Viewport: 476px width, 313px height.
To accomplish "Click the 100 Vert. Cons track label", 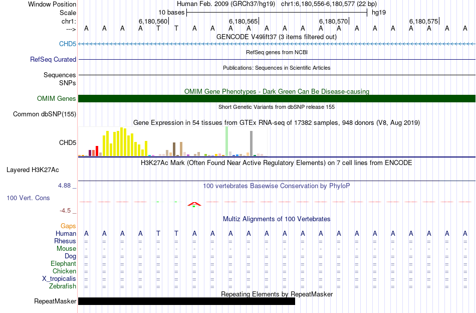I will pyautogui.click(x=28, y=198).
